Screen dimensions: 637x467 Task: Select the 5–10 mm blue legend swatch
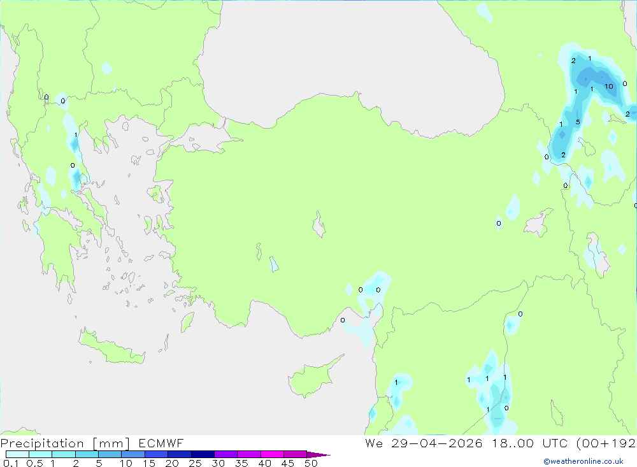[x=110, y=454]
